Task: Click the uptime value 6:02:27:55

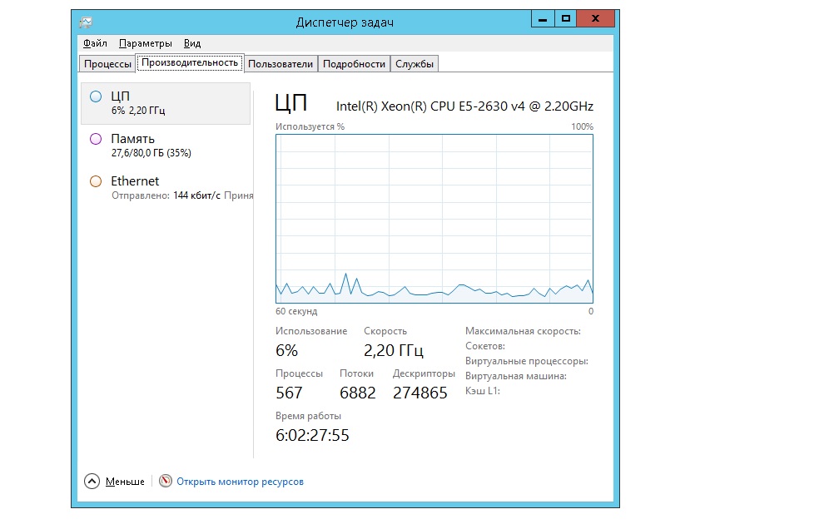Action: (312, 435)
